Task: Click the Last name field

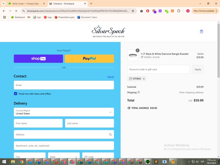Action: tap(89, 123)
